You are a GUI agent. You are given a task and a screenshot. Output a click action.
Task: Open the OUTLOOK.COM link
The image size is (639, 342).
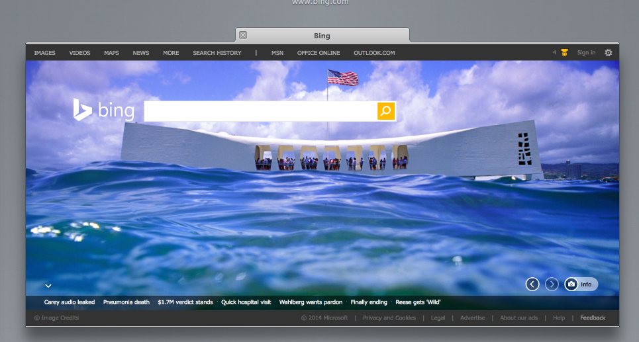374,53
